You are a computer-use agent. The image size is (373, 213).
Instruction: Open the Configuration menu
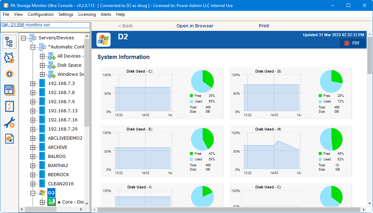tap(41, 14)
